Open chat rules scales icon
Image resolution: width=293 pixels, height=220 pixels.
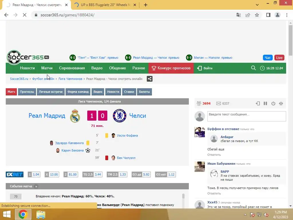coord(281,103)
